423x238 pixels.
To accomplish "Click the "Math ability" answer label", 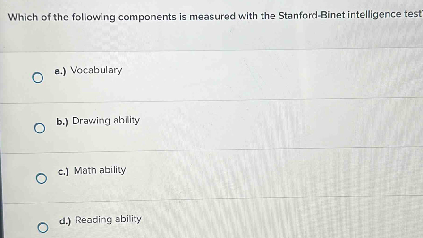I will tap(100, 170).
